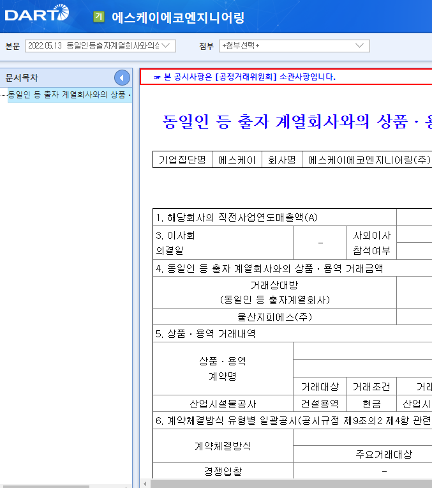
Task: Click the 회사명 cell
Action: [282, 160]
